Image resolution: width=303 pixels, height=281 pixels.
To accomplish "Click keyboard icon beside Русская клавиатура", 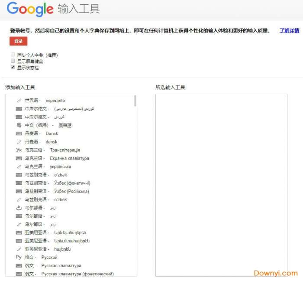I will 19,265.
